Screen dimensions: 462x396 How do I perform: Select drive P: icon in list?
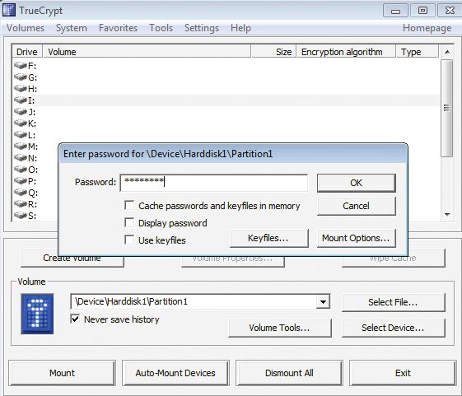tap(21, 180)
